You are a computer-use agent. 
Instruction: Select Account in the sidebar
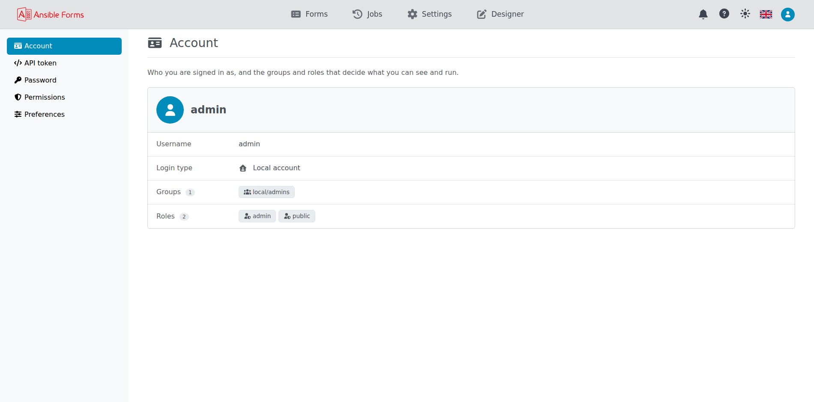click(64, 46)
